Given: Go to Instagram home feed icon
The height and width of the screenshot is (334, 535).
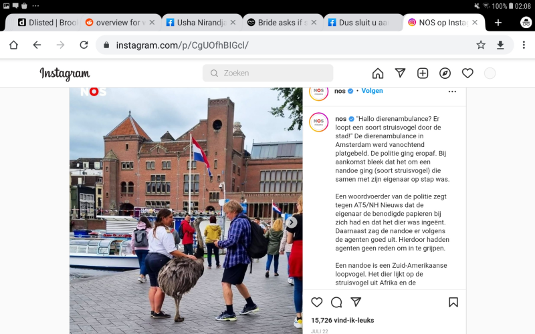Looking at the screenshot, I should click(378, 73).
